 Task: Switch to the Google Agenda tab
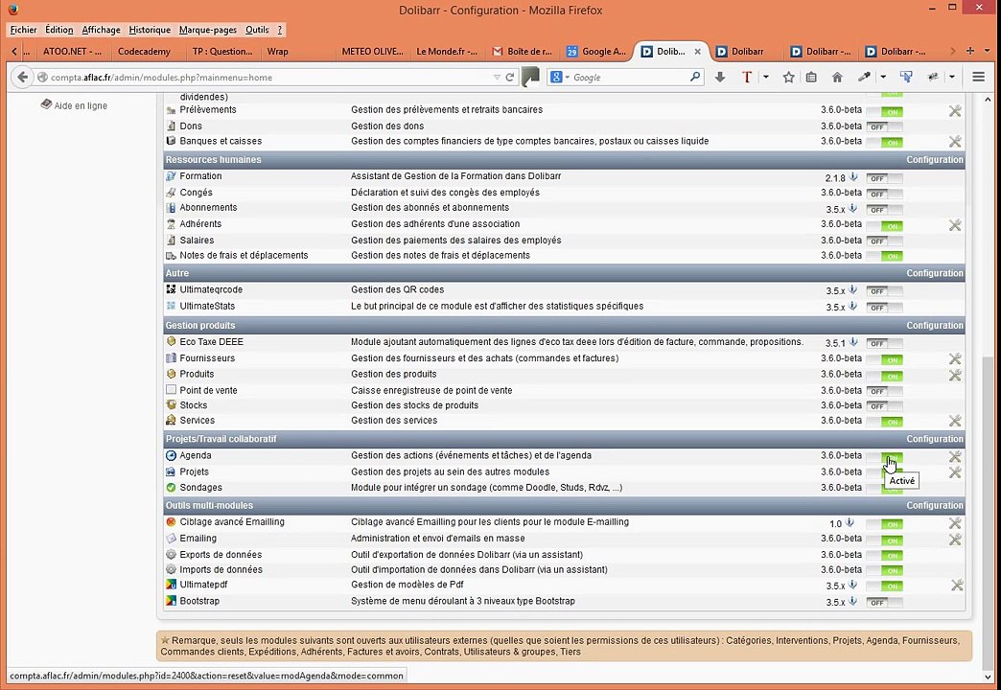point(596,52)
